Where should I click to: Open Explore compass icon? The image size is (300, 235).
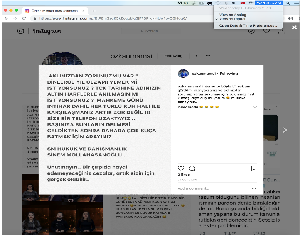coord(251,31)
